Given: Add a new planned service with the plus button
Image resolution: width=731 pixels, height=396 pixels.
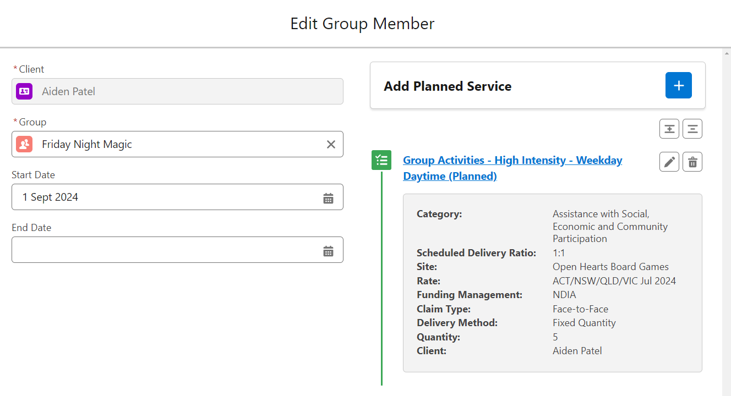Looking at the screenshot, I should point(678,85).
